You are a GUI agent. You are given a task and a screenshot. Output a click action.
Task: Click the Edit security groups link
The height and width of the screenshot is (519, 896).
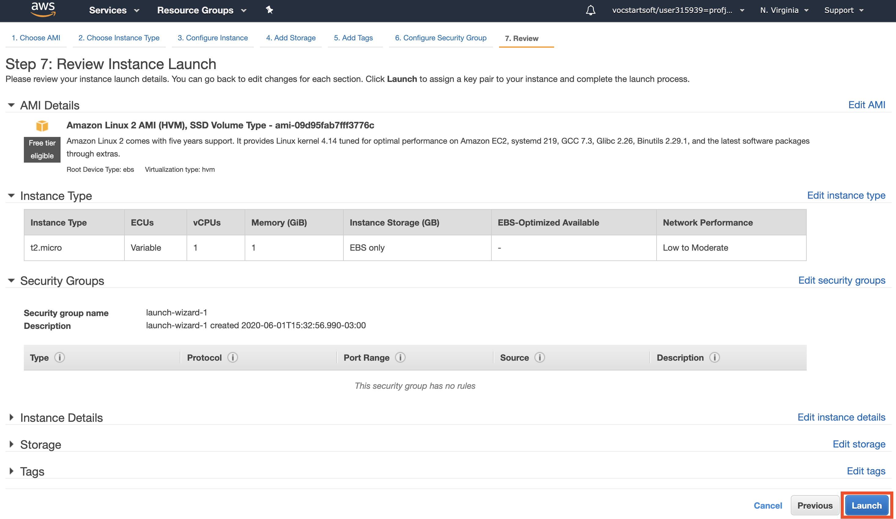tap(841, 280)
